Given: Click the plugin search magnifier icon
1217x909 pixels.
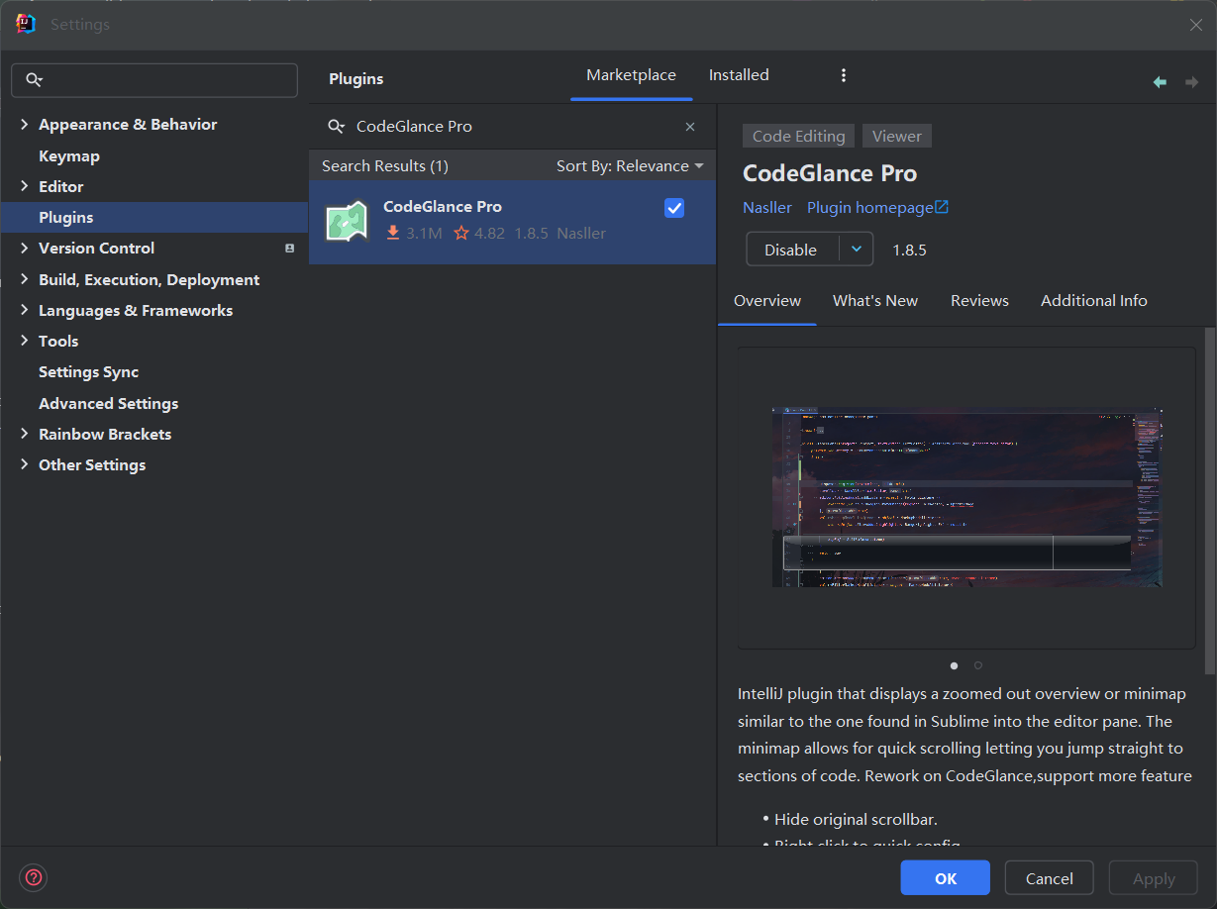Looking at the screenshot, I should pos(337,127).
